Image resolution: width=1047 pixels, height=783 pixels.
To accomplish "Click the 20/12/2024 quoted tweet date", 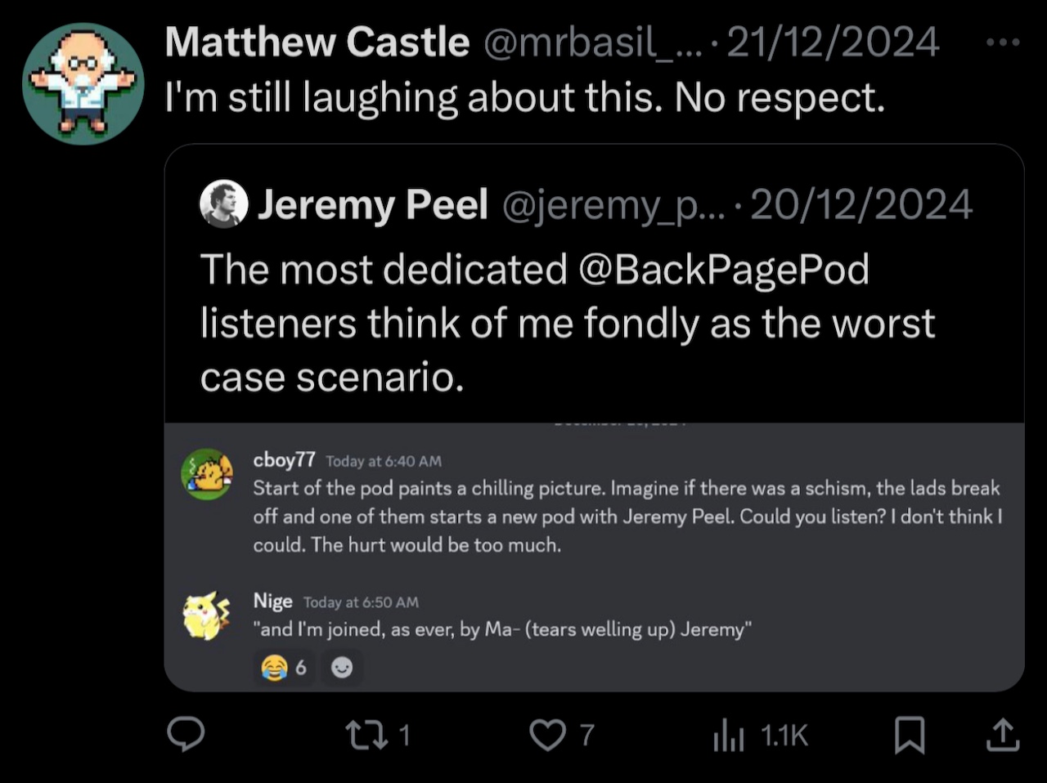I will coord(861,204).
